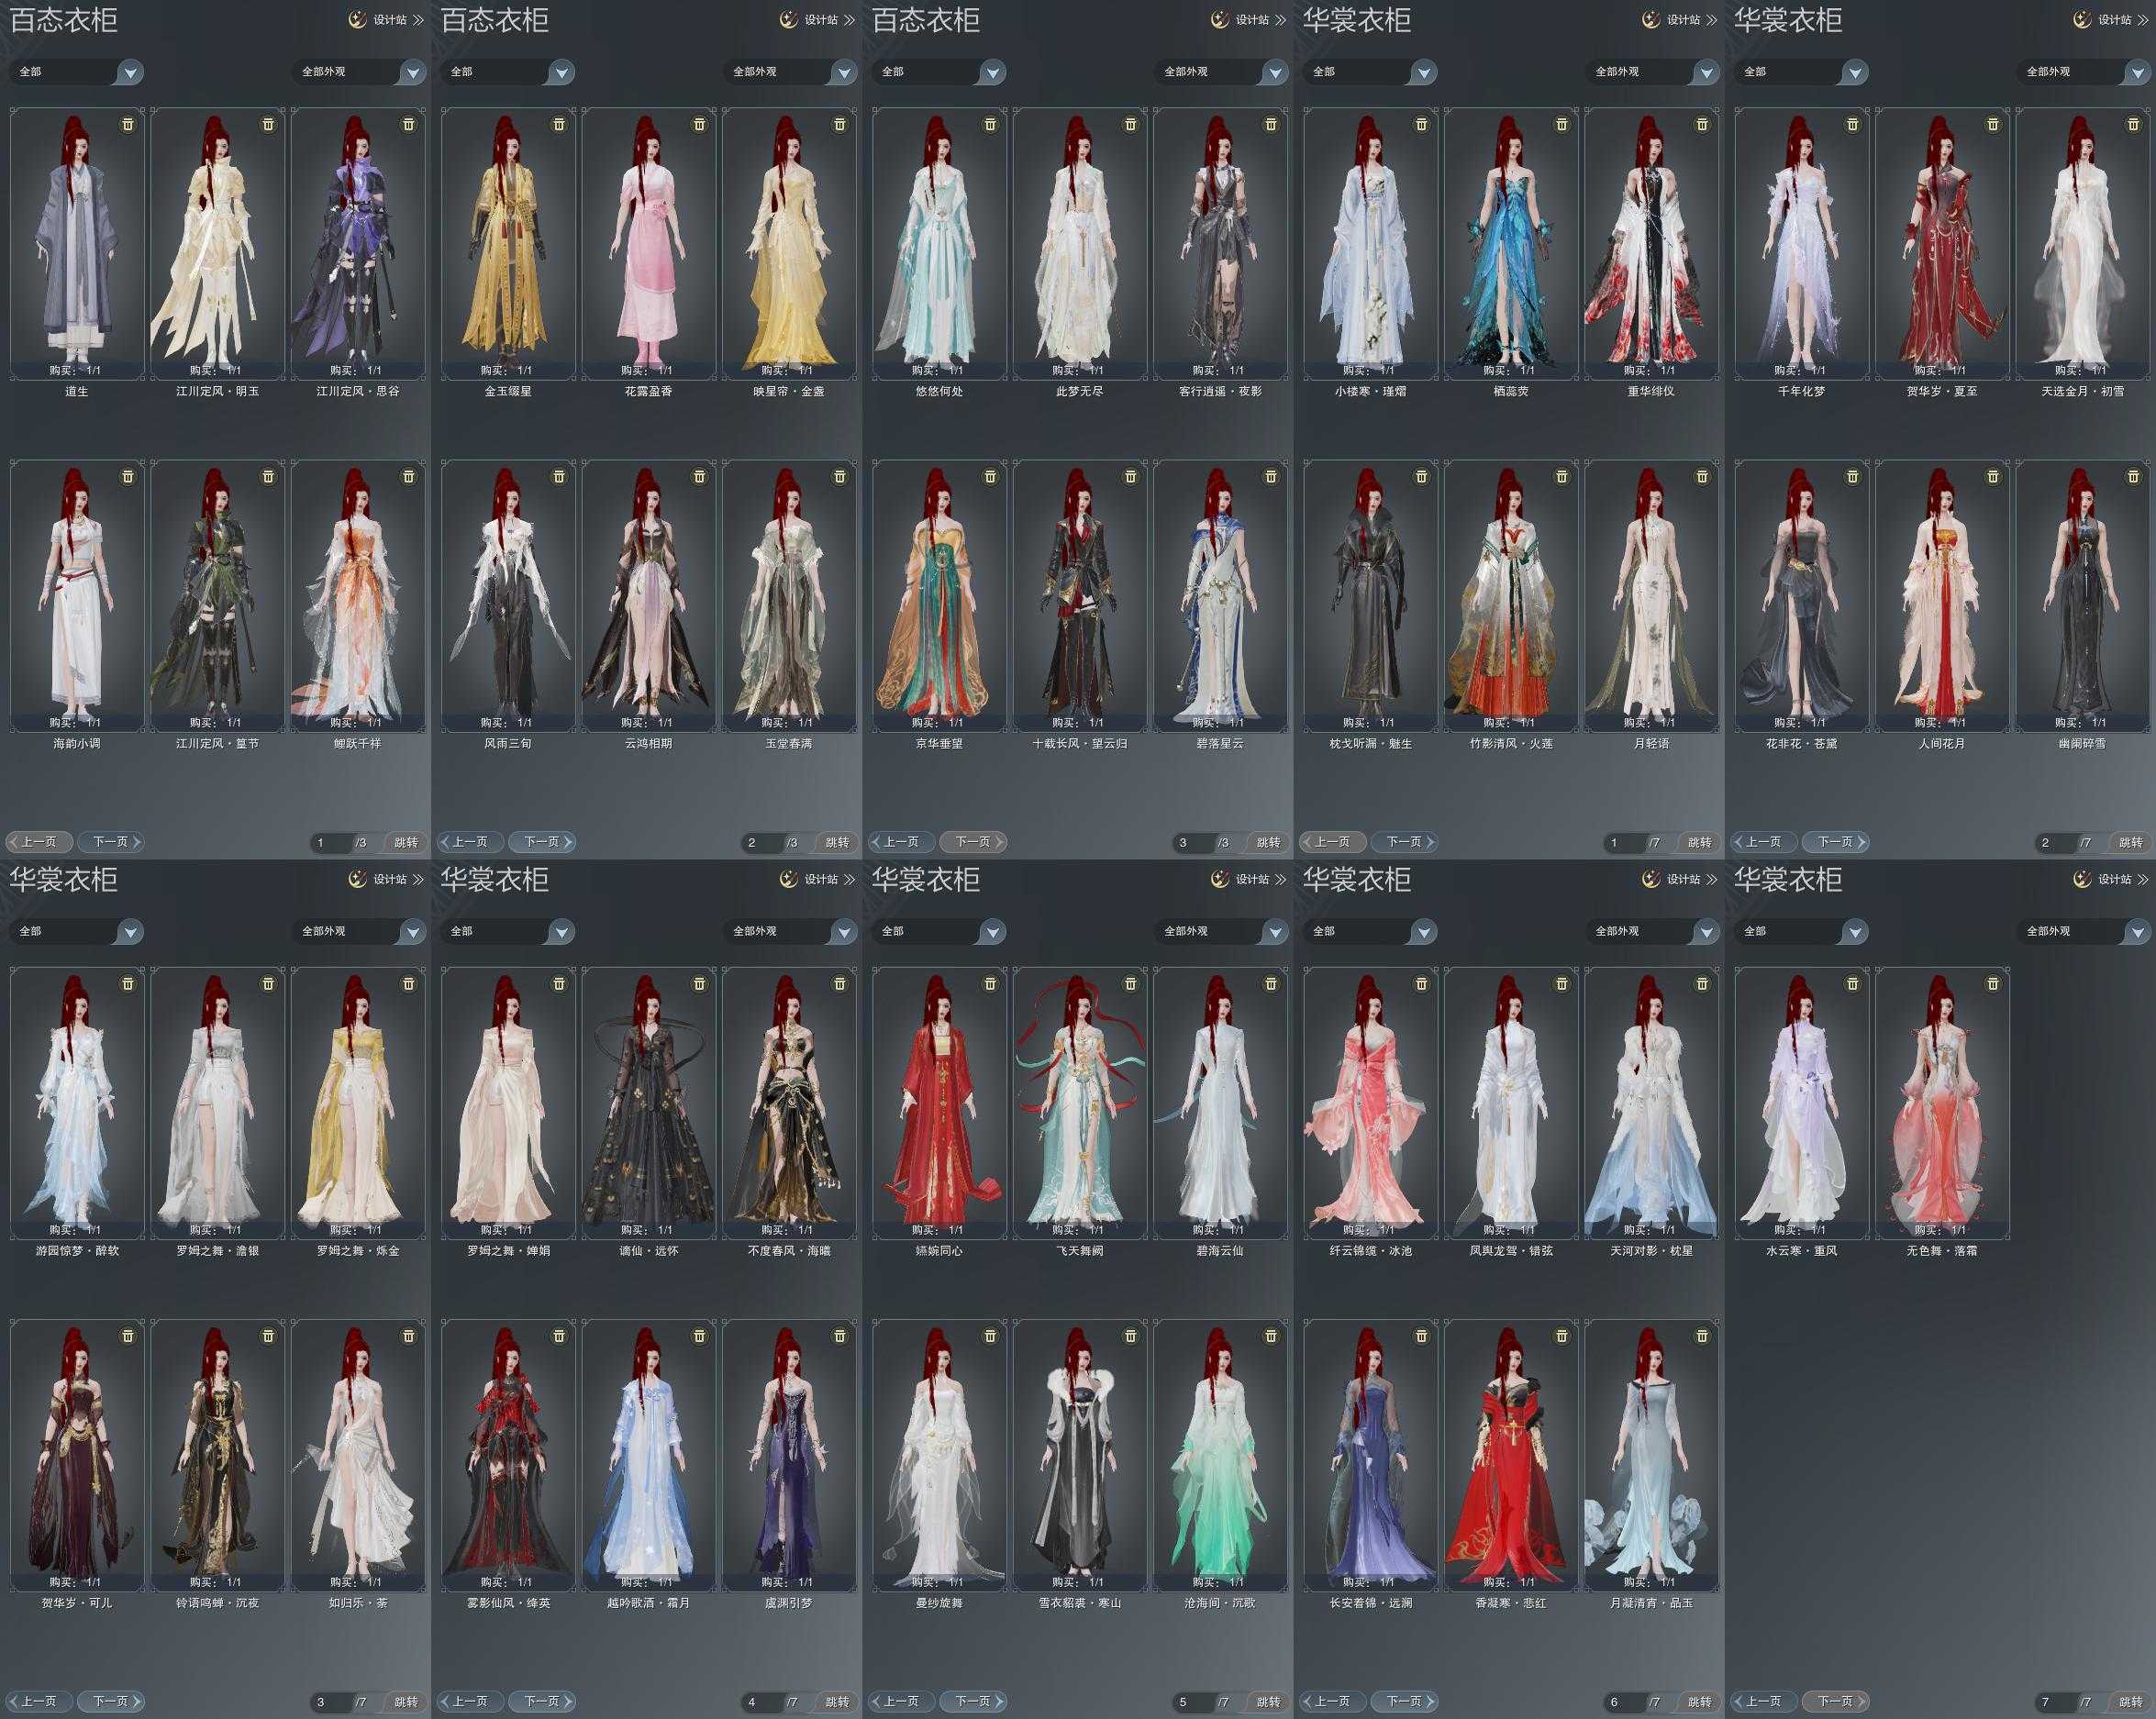Click 下一页 button on the 1/3 page panel
The image size is (2156, 1719).
tap(111, 842)
